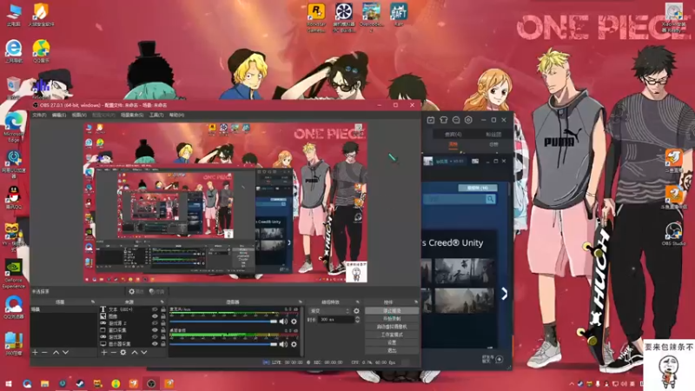Add a new scene with plus icon
This screenshot has height=391, width=695.
(35, 353)
